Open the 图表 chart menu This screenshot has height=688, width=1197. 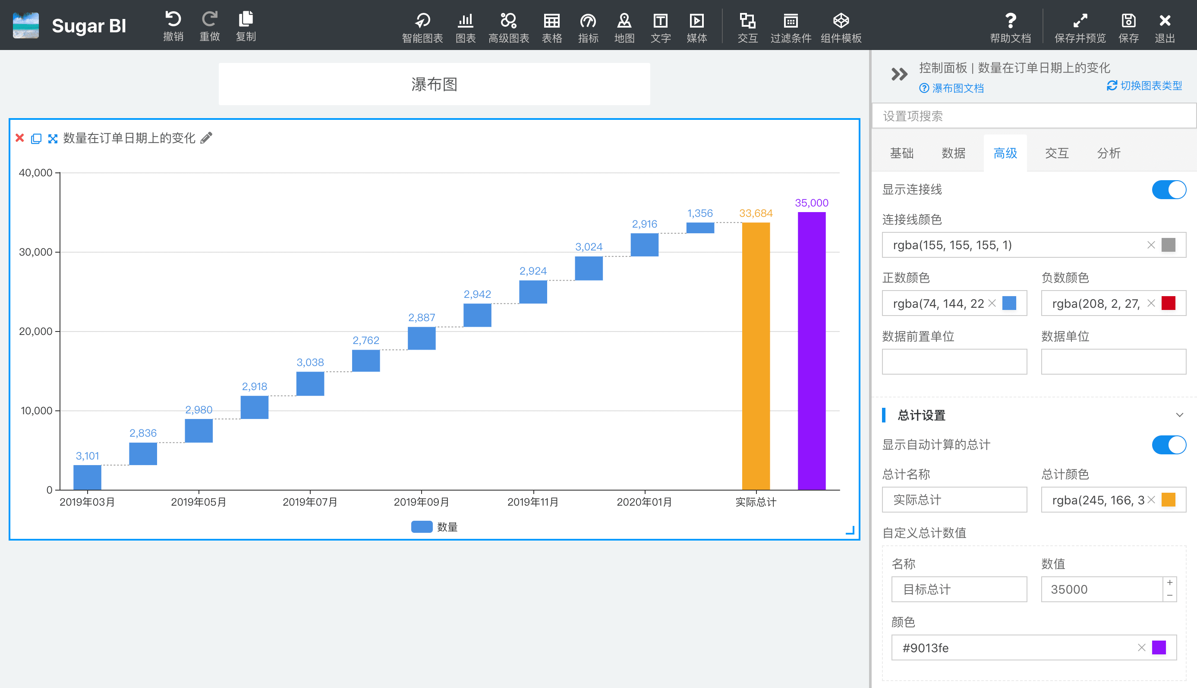pos(465,28)
